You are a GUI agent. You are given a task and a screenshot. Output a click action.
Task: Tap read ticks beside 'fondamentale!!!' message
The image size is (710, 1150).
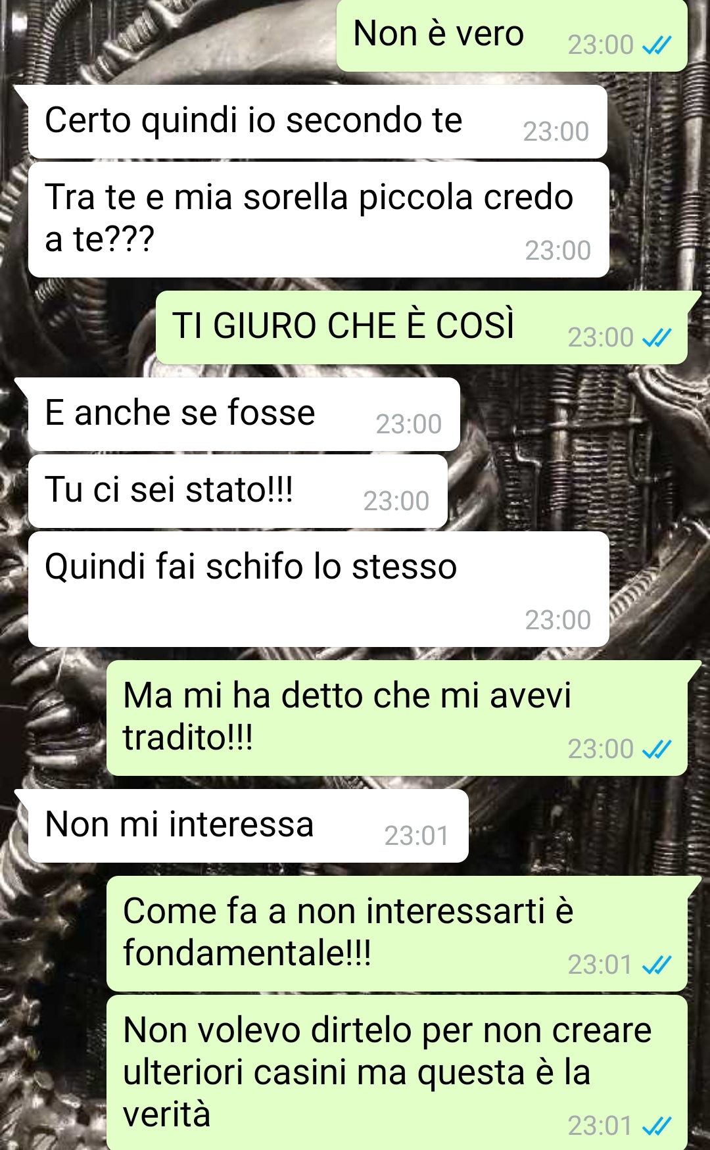656,965
